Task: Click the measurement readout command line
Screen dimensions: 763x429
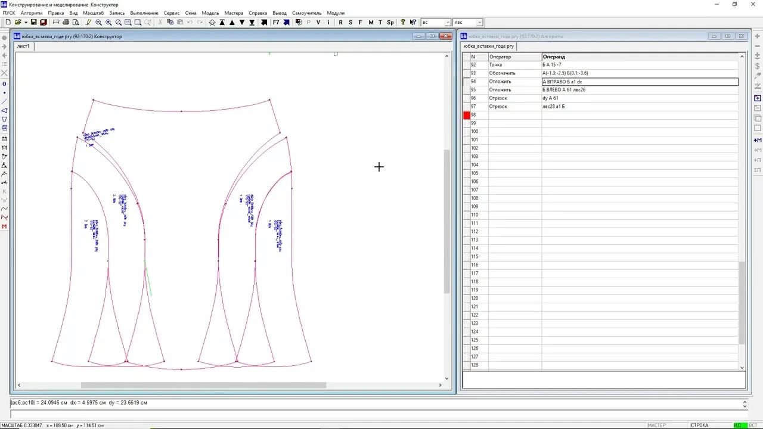Action: pos(376,403)
